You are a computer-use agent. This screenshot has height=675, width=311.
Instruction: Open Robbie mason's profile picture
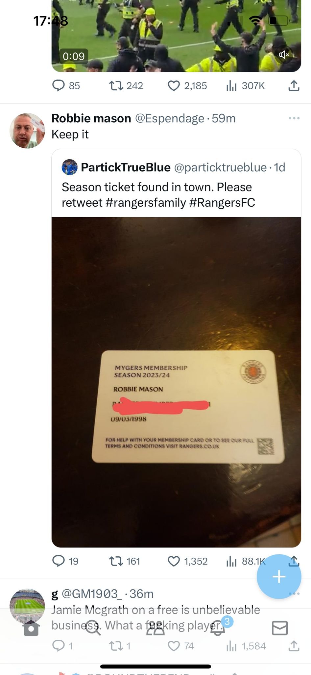[x=27, y=131]
